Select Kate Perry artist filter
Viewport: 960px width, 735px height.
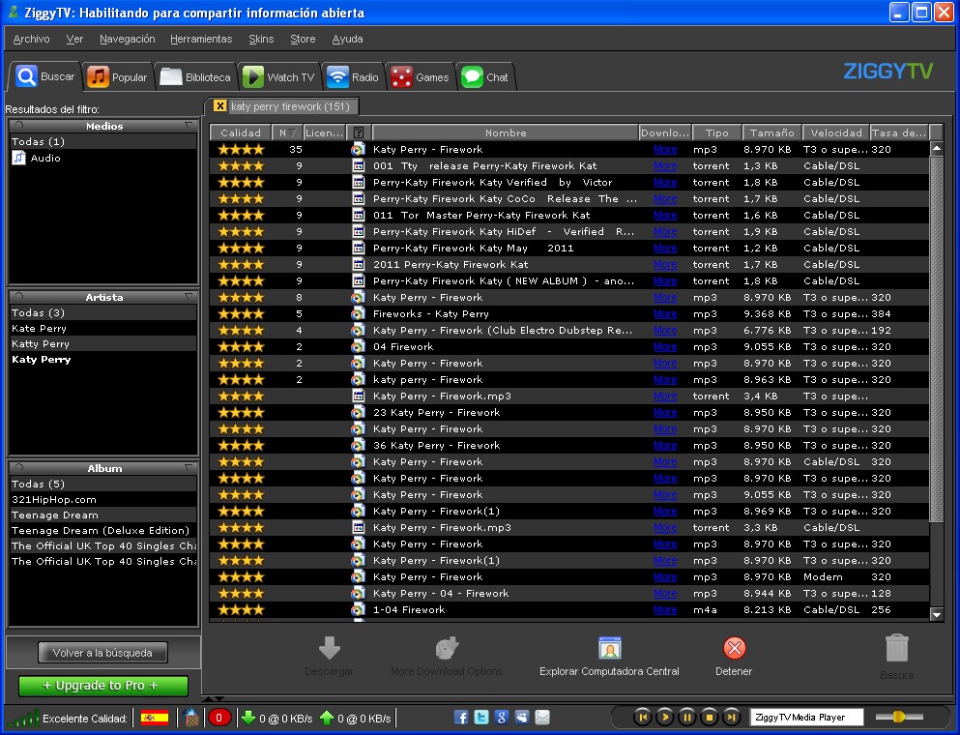(39, 328)
